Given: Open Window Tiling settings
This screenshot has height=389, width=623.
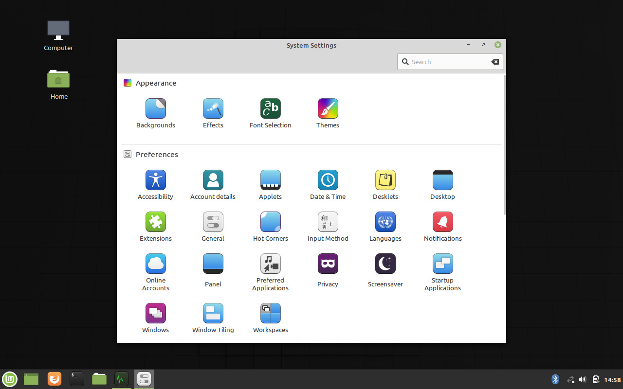Looking at the screenshot, I should tap(213, 318).
